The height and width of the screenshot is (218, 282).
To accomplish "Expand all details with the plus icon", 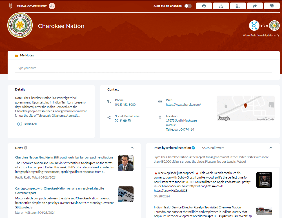I will click(x=20, y=124).
